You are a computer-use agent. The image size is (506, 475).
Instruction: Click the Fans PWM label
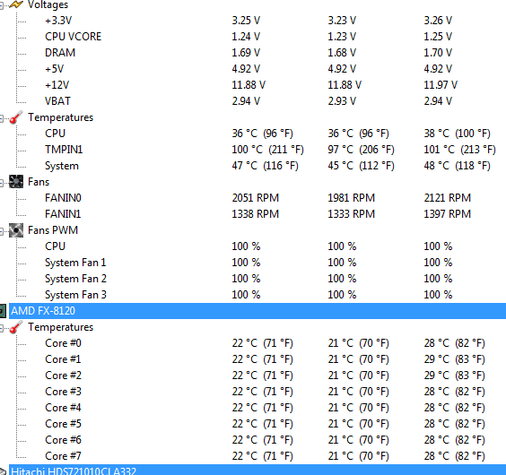(53, 230)
